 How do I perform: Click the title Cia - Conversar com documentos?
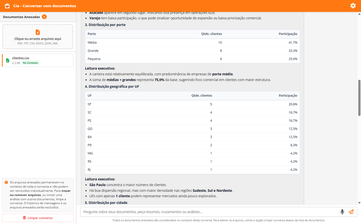coord(45,6)
